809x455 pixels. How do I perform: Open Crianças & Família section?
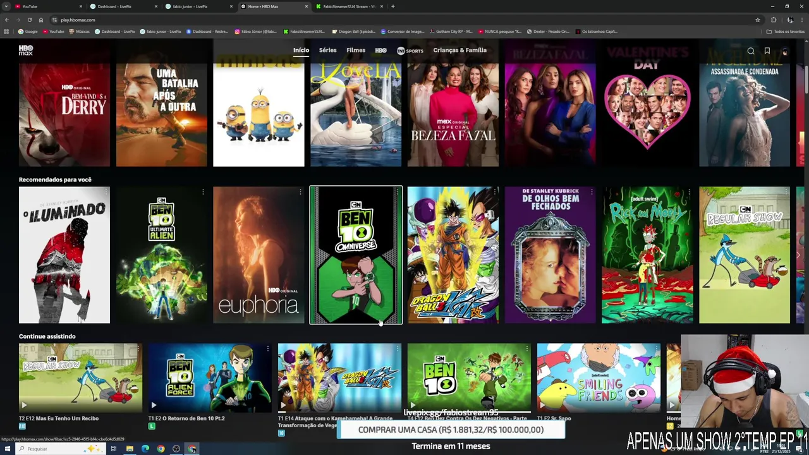click(x=460, y=50)
